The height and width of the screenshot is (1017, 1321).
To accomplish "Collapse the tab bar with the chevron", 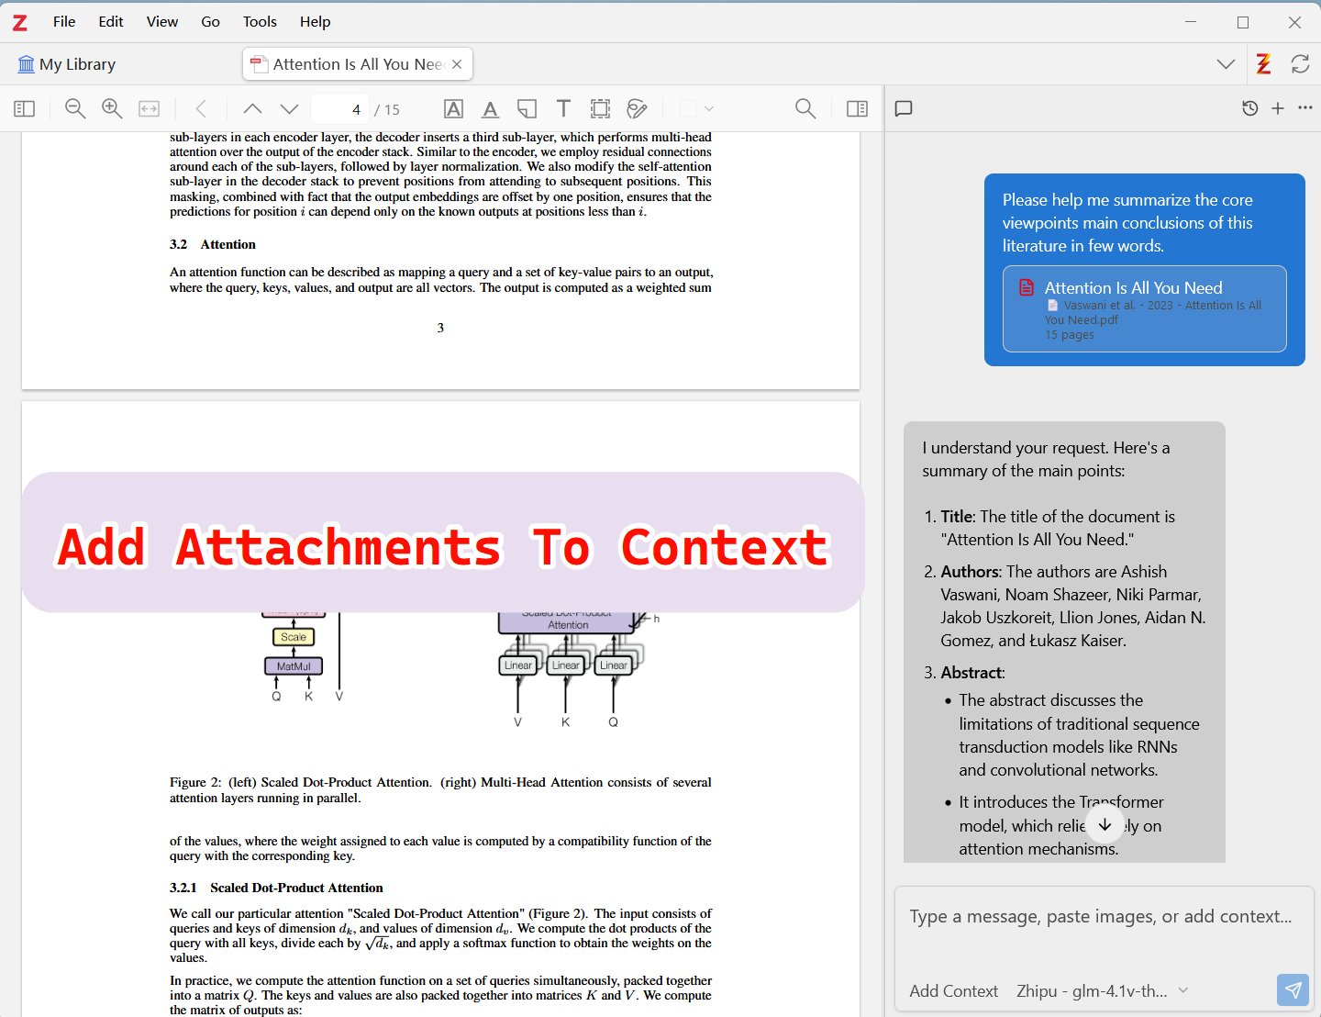I will 1226,63.
